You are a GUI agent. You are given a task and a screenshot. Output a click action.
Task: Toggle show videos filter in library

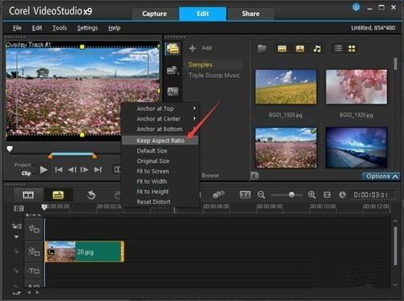[x=282, y=49]
